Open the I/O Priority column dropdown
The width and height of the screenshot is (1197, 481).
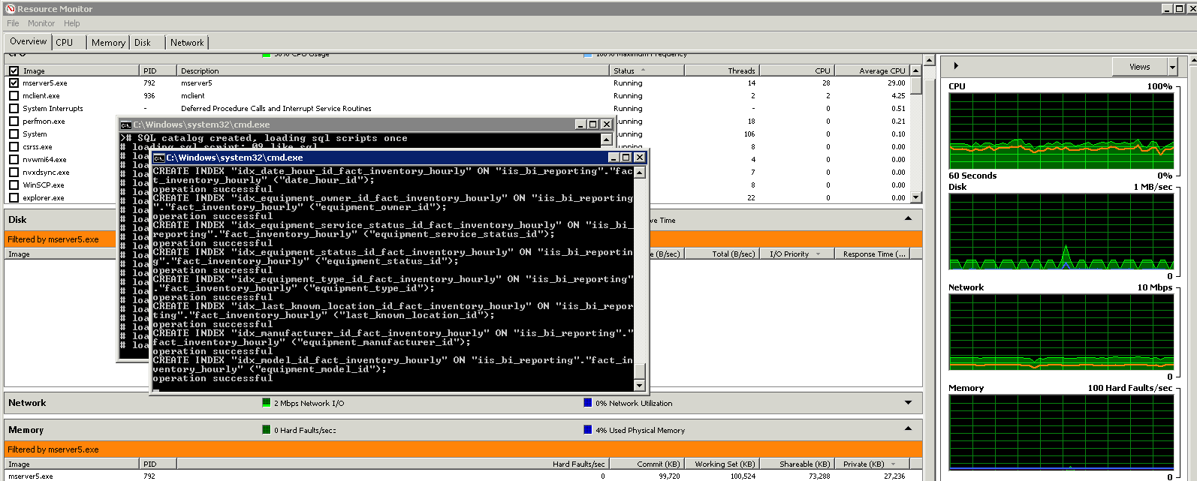click(818, 254)
